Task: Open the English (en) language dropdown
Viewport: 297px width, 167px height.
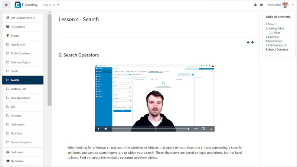Action: pyautogui.click(x=51, y=5)
